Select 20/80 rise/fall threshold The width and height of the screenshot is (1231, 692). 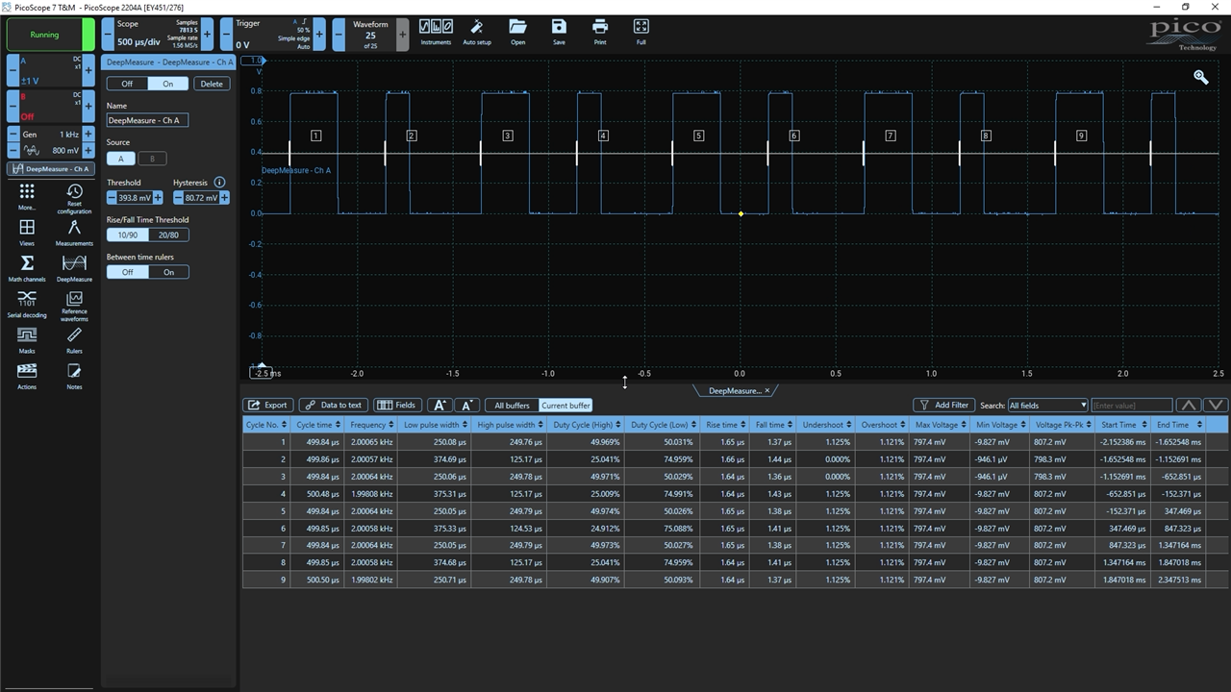tap(168, 235)
